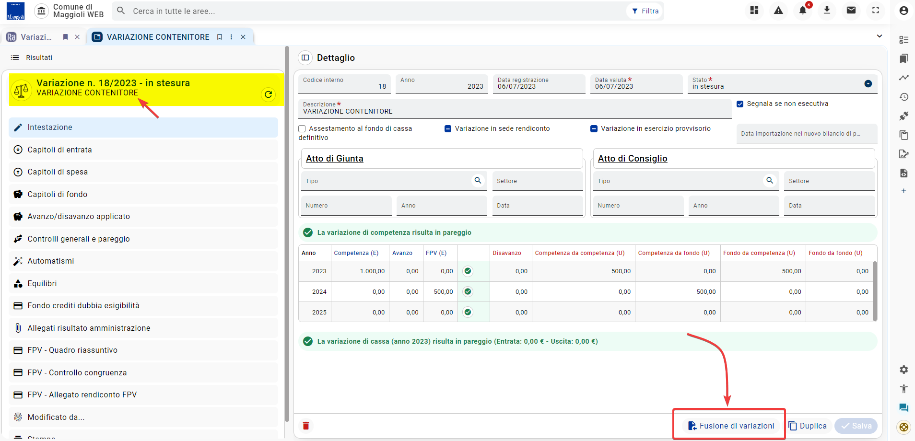The image size is (915, 441).
Task: Click Fusione di variazioni button
Action: [731, 426]
